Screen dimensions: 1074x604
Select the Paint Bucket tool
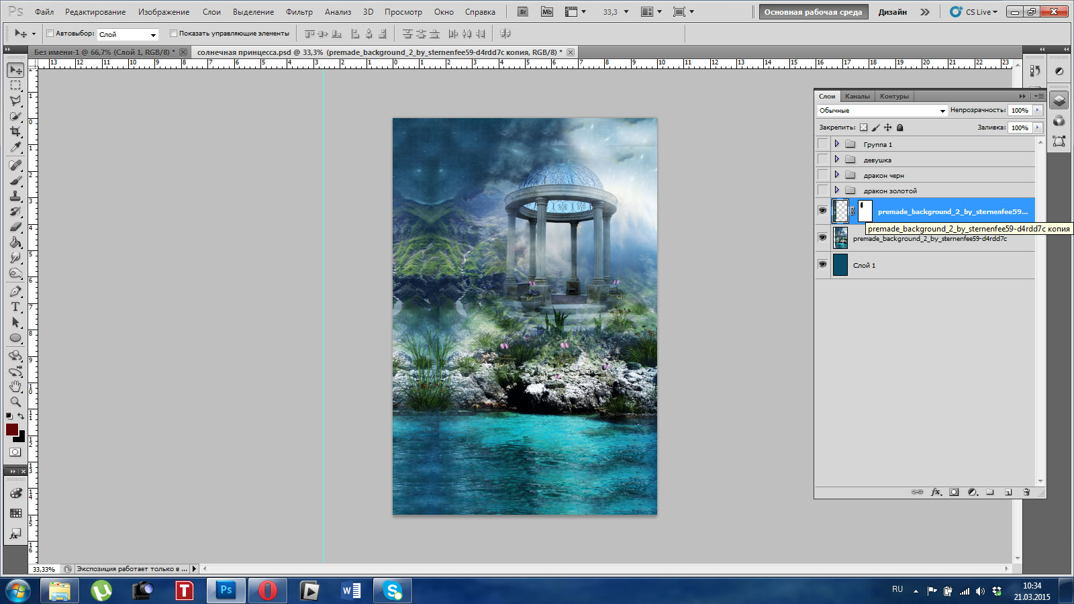[15, 242]
